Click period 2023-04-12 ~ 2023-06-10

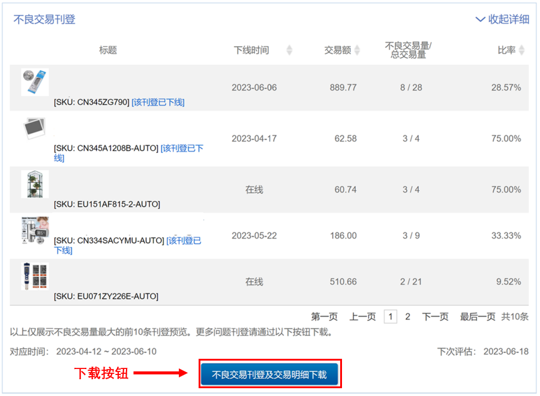[x=106, y=352]
